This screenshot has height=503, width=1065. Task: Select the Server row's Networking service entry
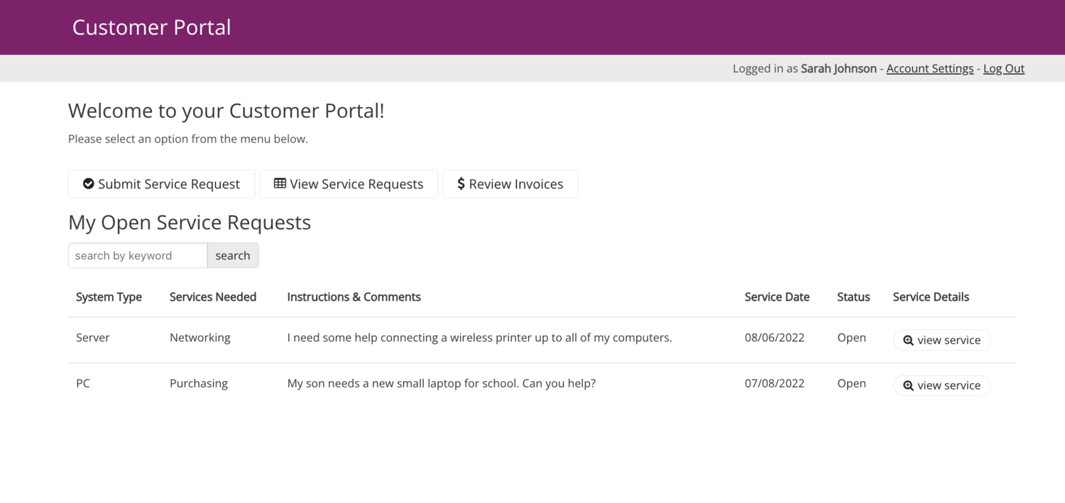pyautogui.click(x=200, y=338)
